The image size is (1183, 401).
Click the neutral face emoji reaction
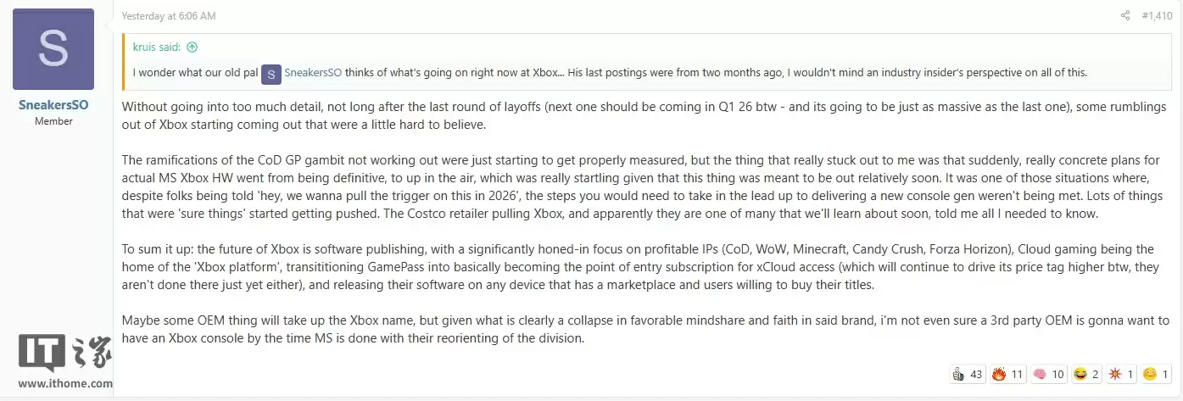pyautogui.click(x=1156, y=374)
